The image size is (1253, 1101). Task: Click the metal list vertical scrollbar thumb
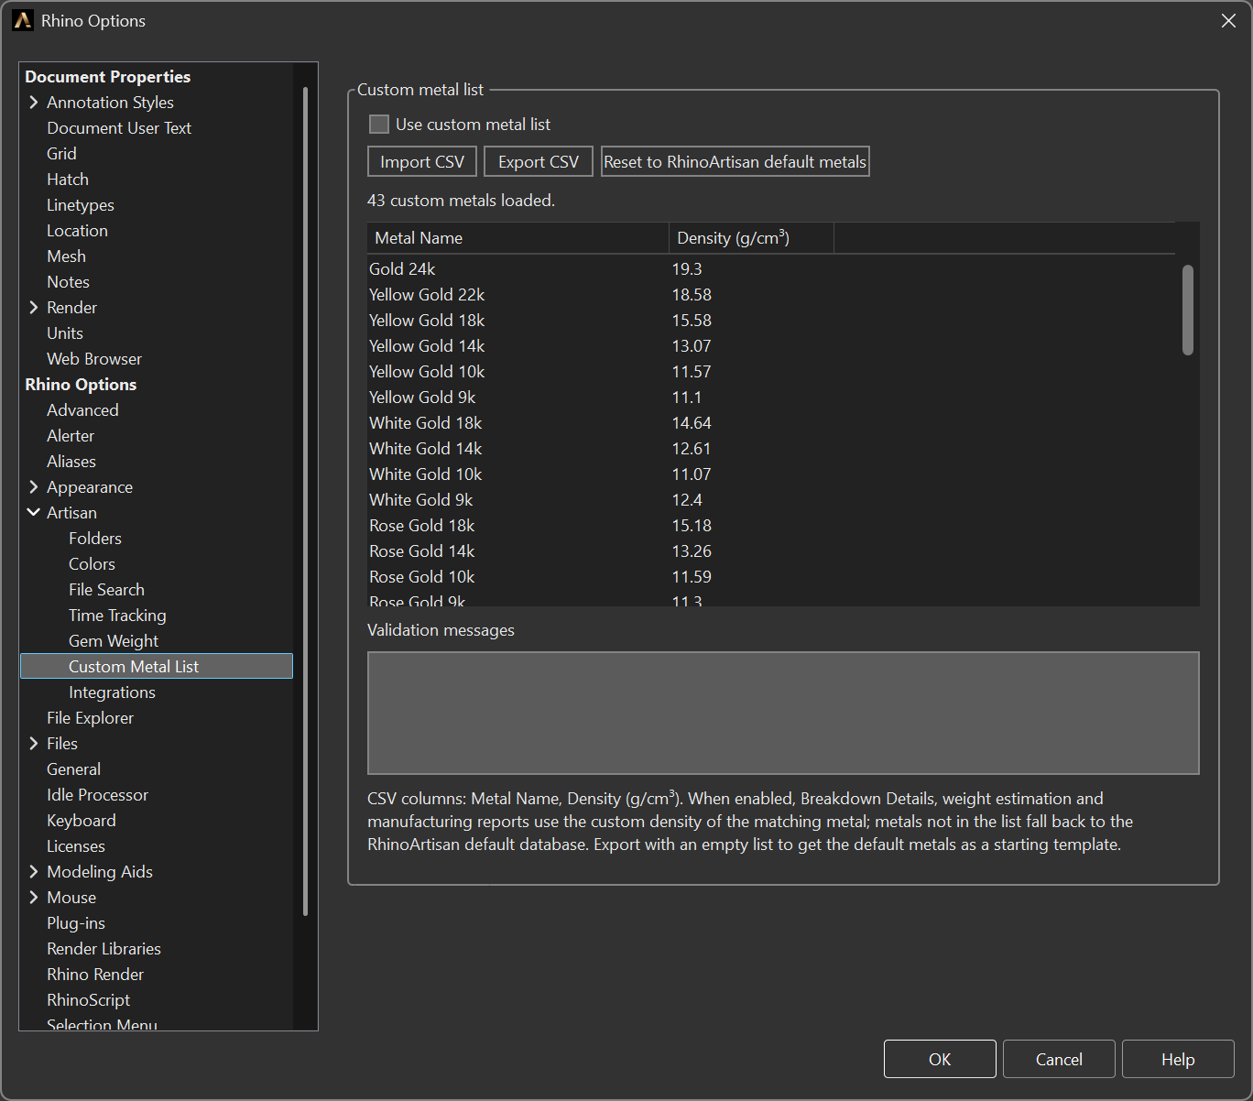[x=1188, y=310]
